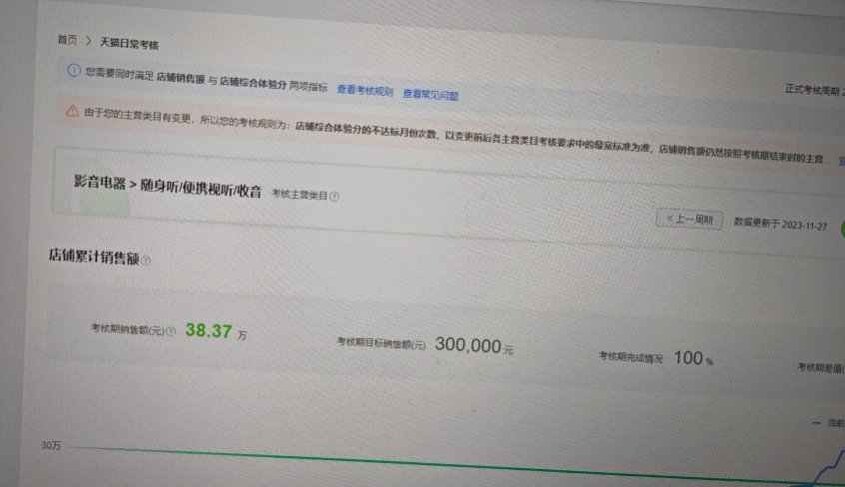This screenshot has width=845, height=487.
Task: Click the 30万 label on chart axis
Action: coord(50,445)
